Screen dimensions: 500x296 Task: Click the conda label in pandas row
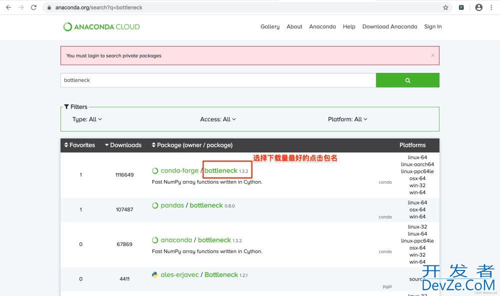point(385,217)
